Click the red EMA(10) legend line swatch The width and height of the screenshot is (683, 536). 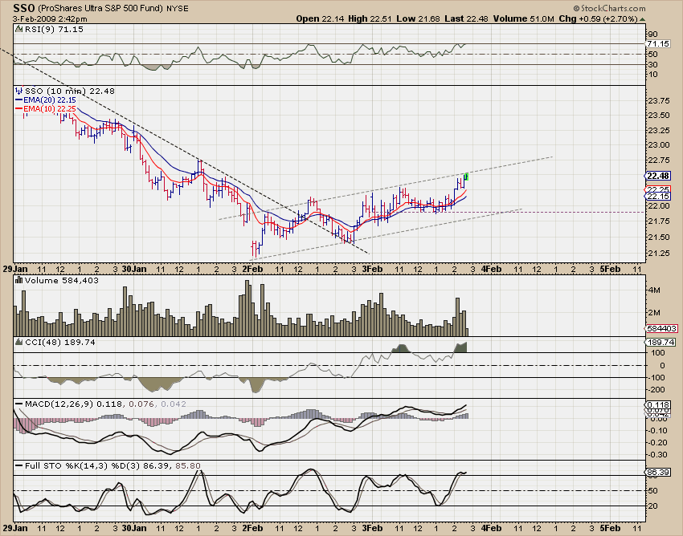pyautogui.click(x=18, y=108)
